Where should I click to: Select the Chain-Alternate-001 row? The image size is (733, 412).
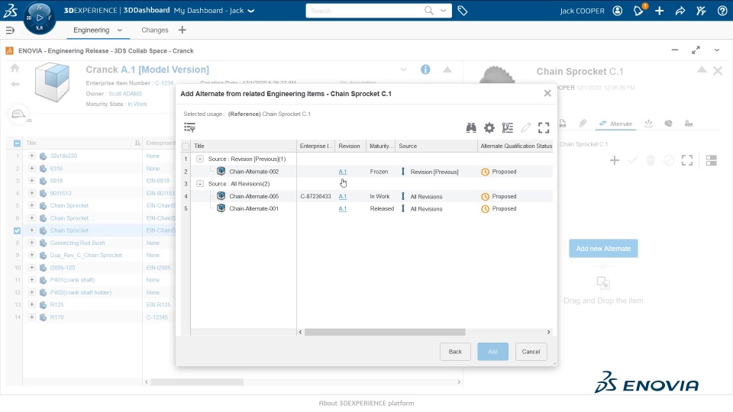[367, 209]
